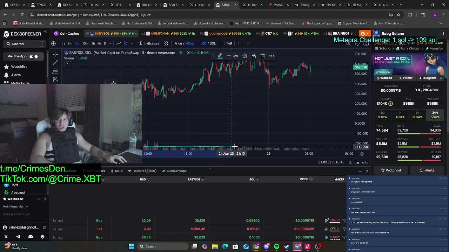Open theme settings icon in sidebar footer
The width and height of the screenshot is (449, 252).
click(43, 237)
